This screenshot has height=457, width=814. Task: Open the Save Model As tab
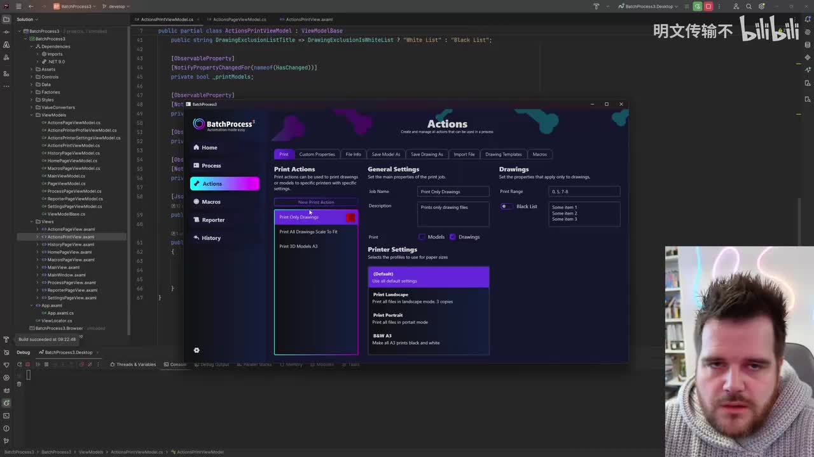coord(386,154)
